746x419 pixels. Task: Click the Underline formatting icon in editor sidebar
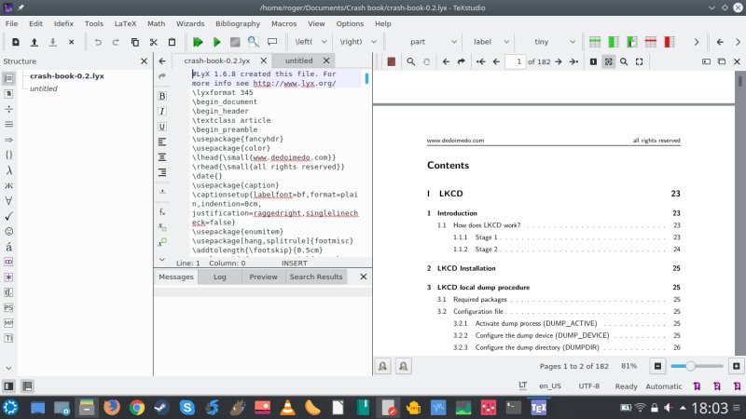pyautogui.click(x=163, y=126)
